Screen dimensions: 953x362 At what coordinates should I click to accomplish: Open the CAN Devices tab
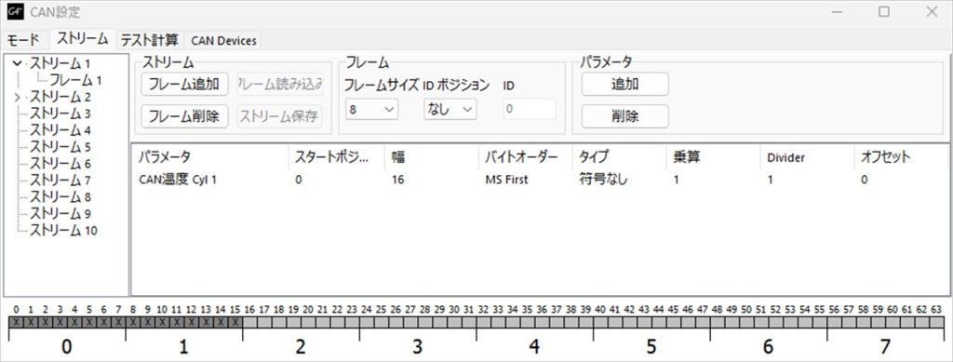223,41
